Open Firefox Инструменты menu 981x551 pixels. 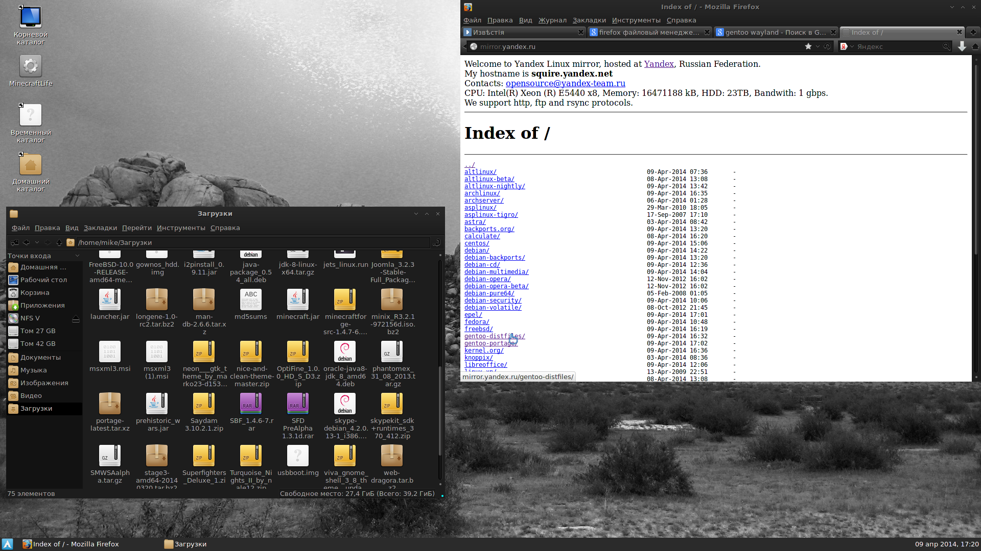636,20
